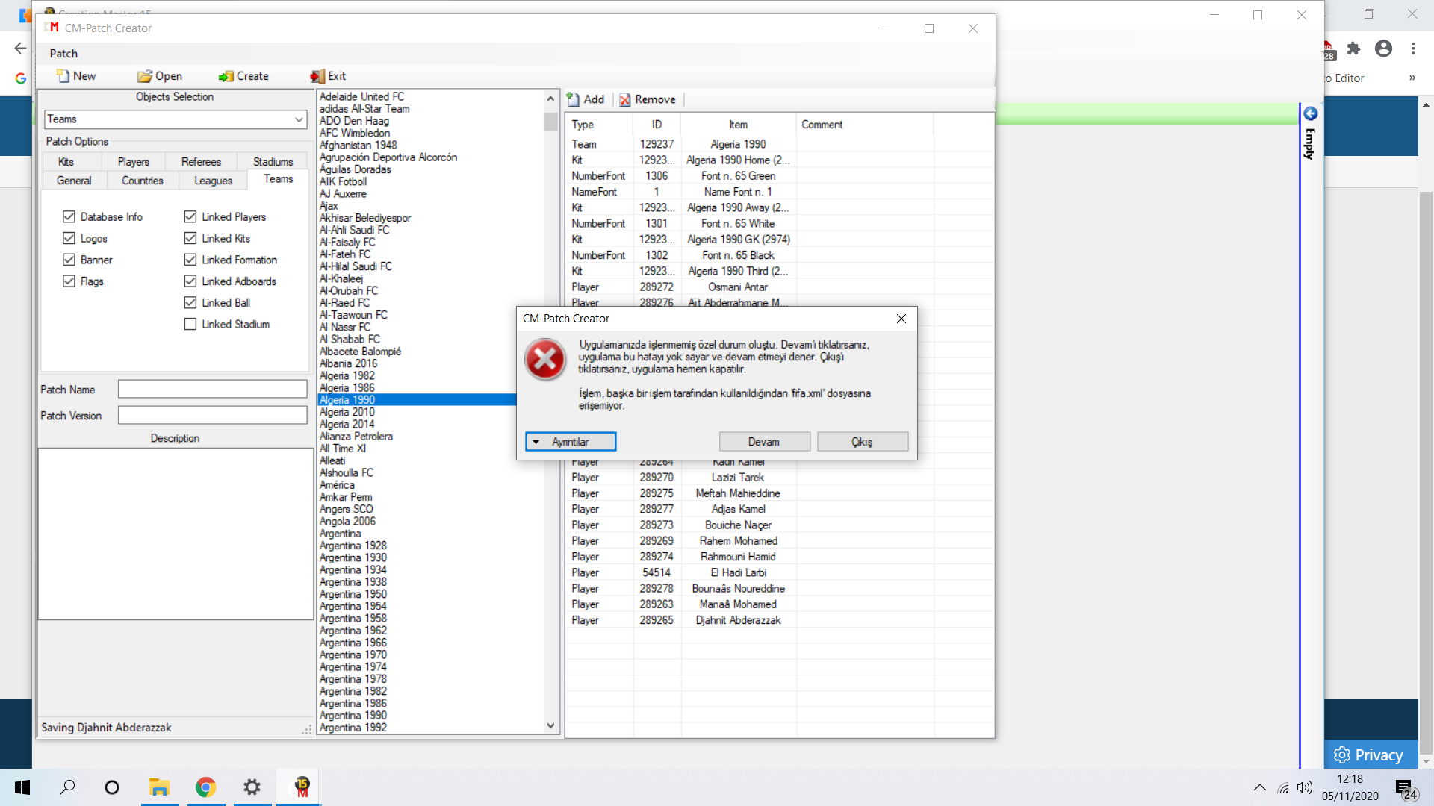Open Chrome profile avatar icon
The width and height of the screenshot is (1434, 806).
[1383, 49]
